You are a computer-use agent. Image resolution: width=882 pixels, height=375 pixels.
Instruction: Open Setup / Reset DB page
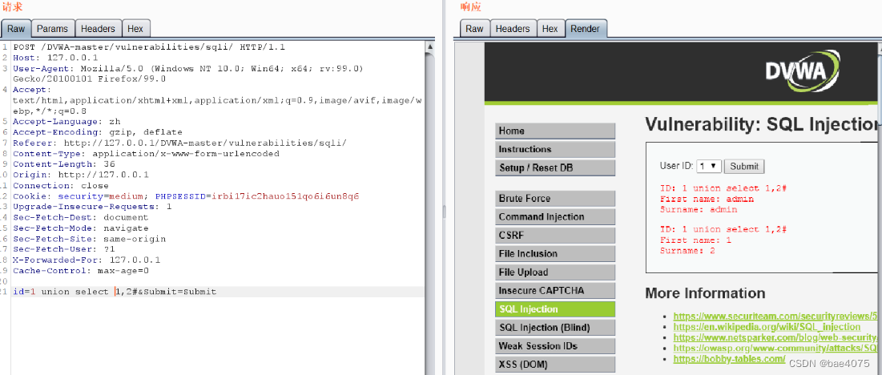(555, 168)
